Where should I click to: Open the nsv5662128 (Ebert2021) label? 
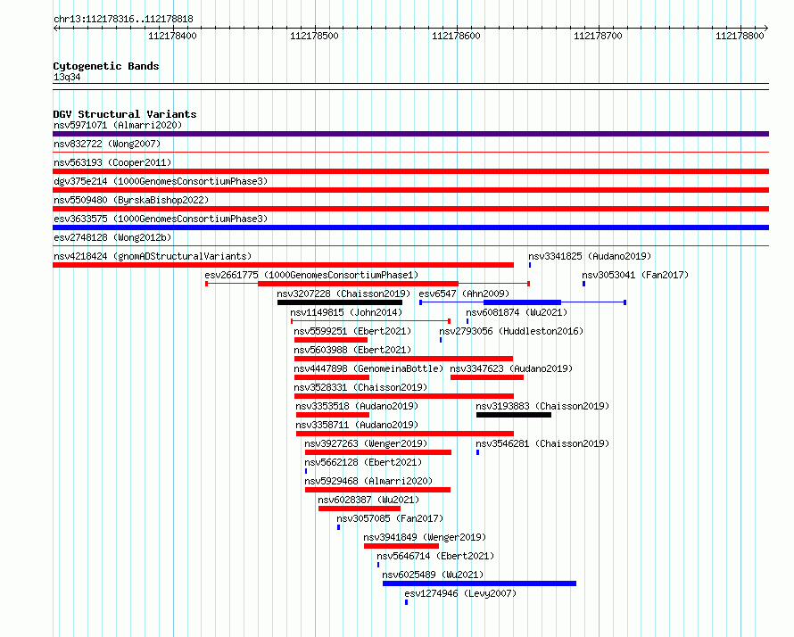pos(363,462)
